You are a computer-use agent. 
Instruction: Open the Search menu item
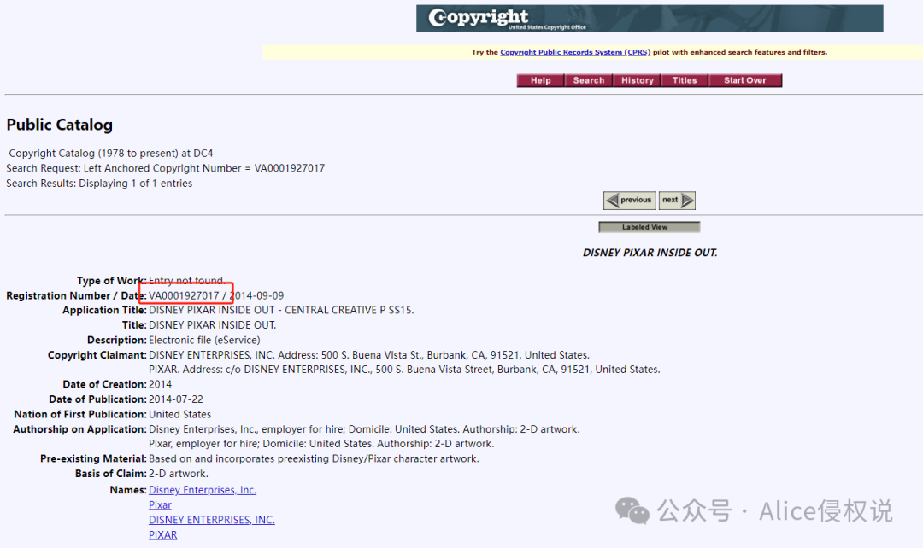pos(589,80)
